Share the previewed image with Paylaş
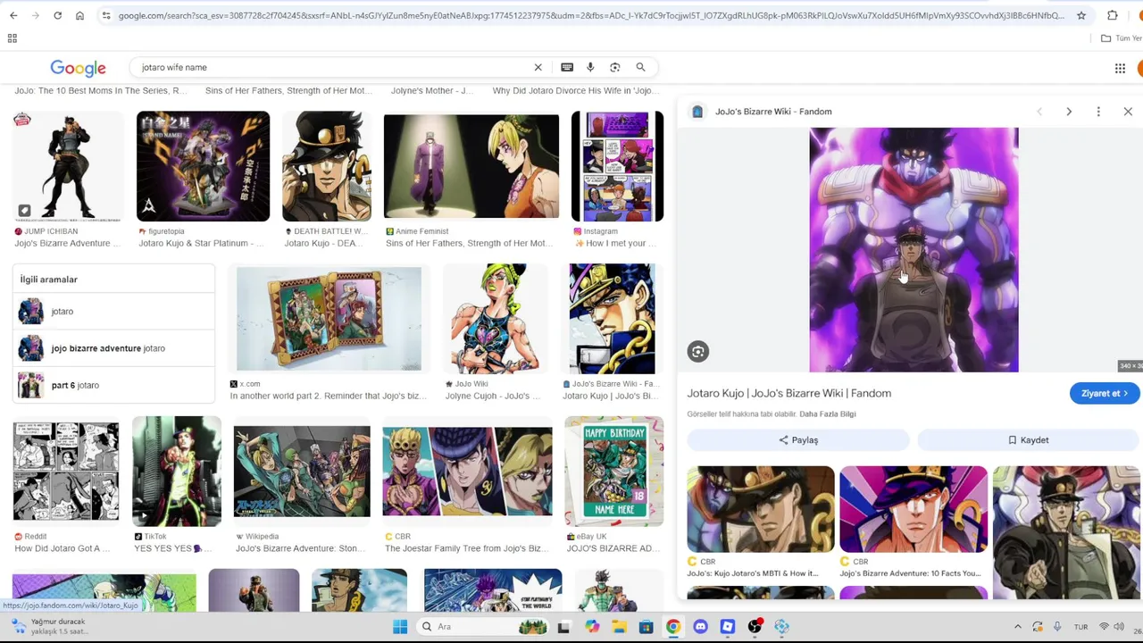Screen dimensions: 1143x643 pos(798,440)
